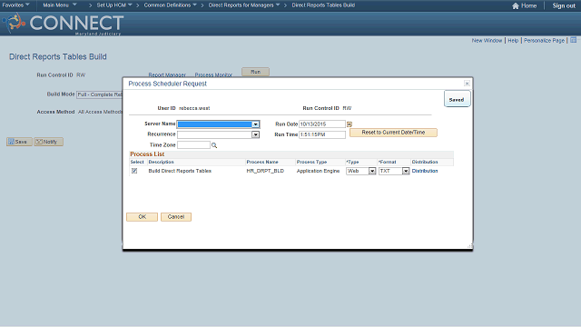This screenshot has height=327, width=581.
Task: Toggle the Build Direct Reports Tables checkbox
Action: click(134, 171)
